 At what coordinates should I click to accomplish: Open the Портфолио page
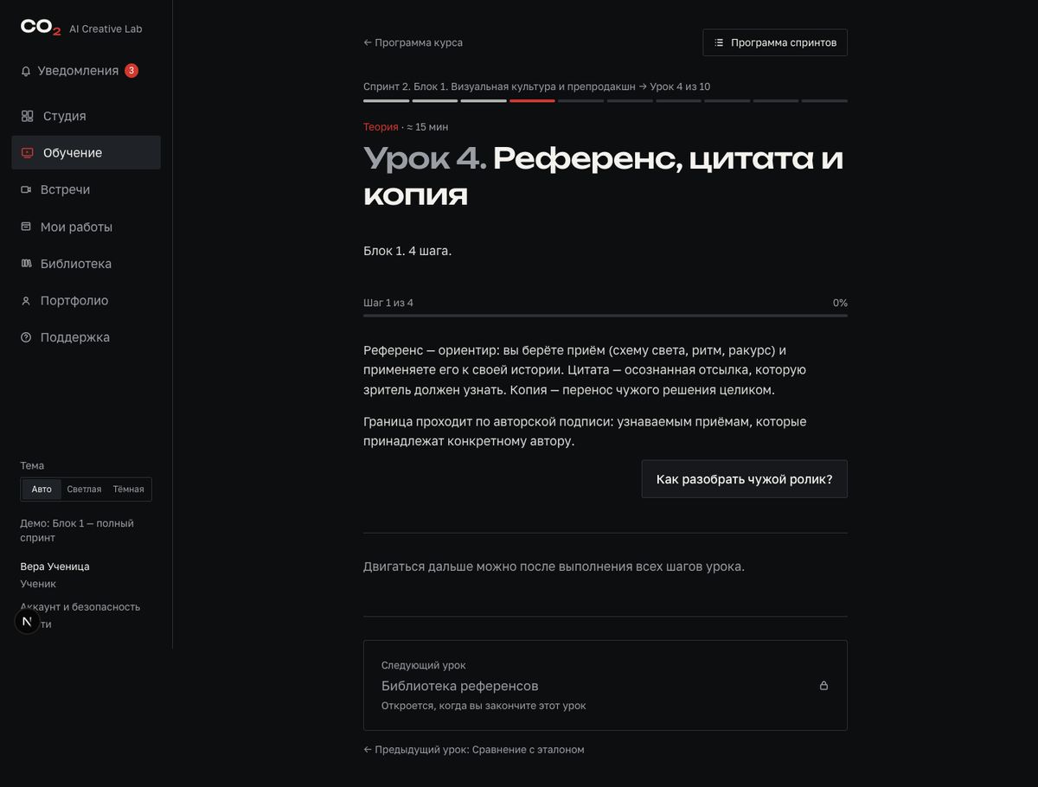(86, 301)
